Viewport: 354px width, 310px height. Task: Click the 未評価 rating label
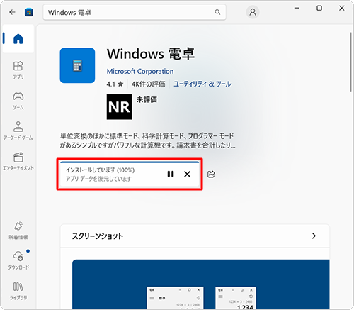(x=147, y=99)
